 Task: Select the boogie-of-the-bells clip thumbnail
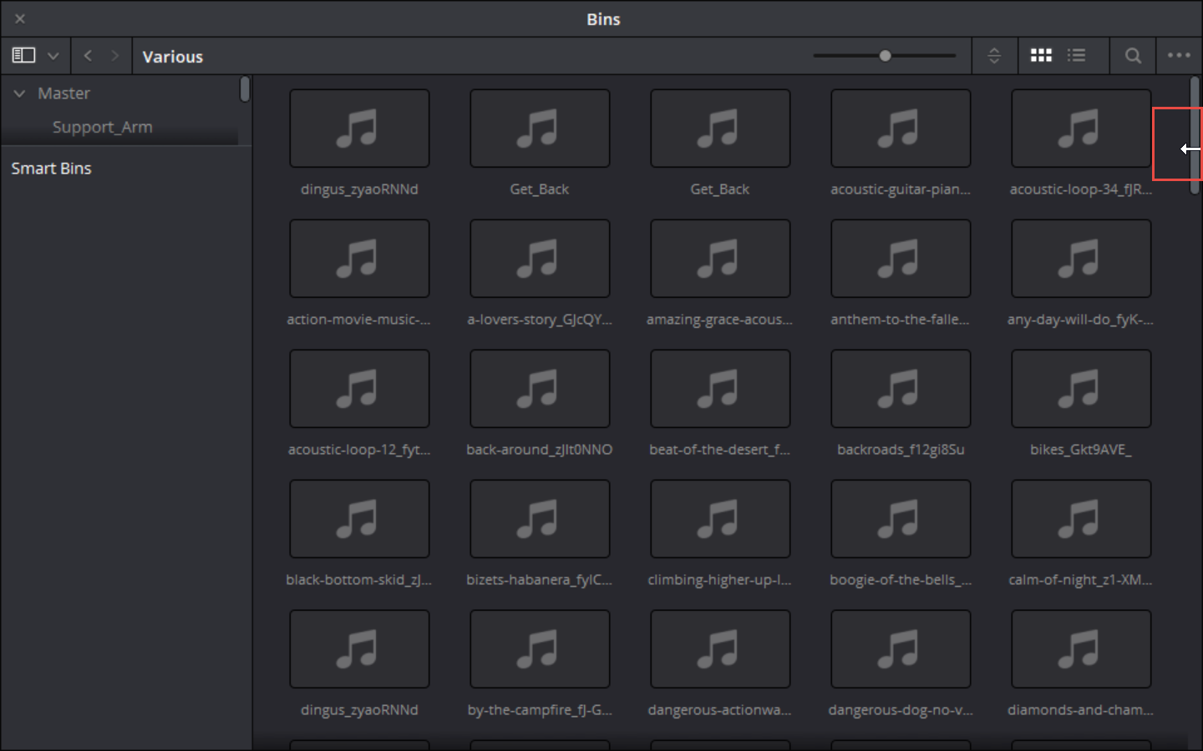(901, 519)
